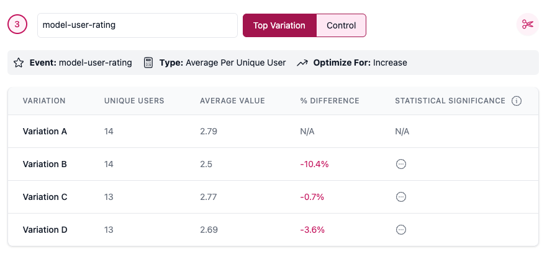
Task: Select the Variation B row label
Action: tap(45, 164)
